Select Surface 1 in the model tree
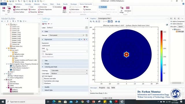Screen dimensions: 185x104 [x=15, y=90]
